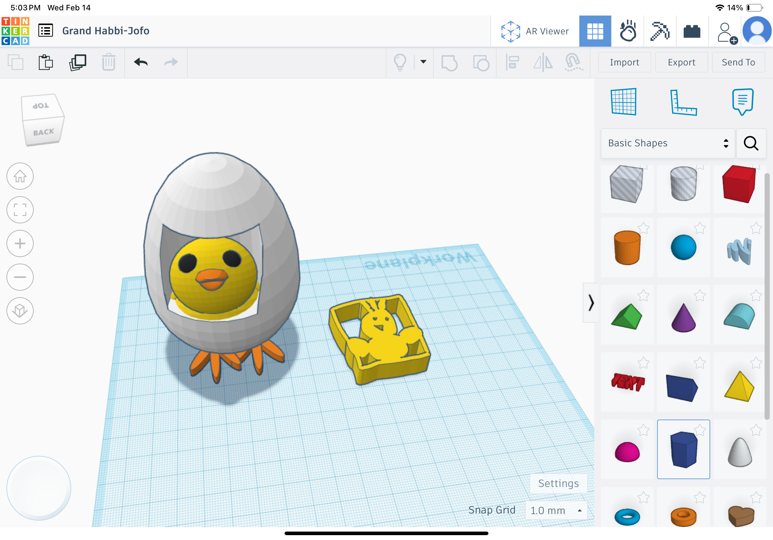The width and height of the screenshot is (773, 540).
Task: Search shapes with magnifier icon
Action: (x=751, y=143)
